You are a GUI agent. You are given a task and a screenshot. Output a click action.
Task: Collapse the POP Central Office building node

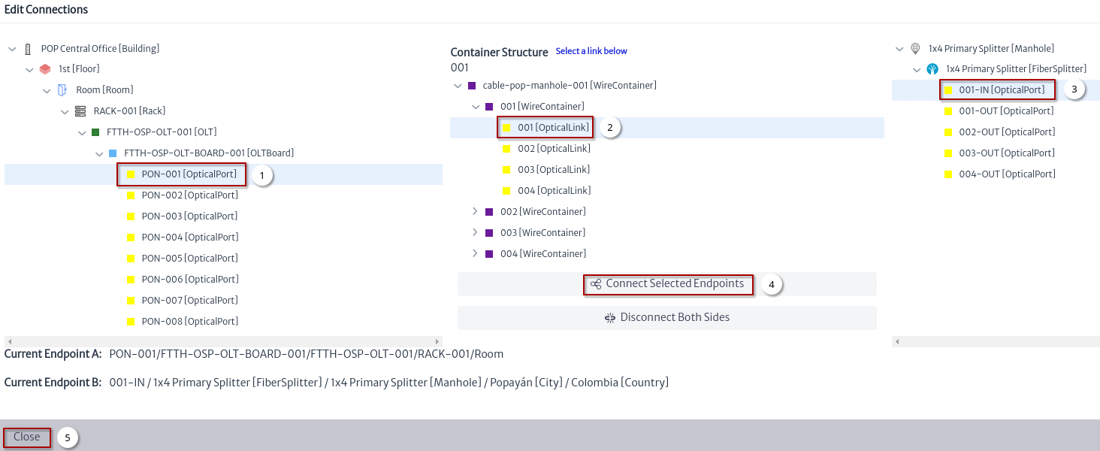tap(11, 49)
